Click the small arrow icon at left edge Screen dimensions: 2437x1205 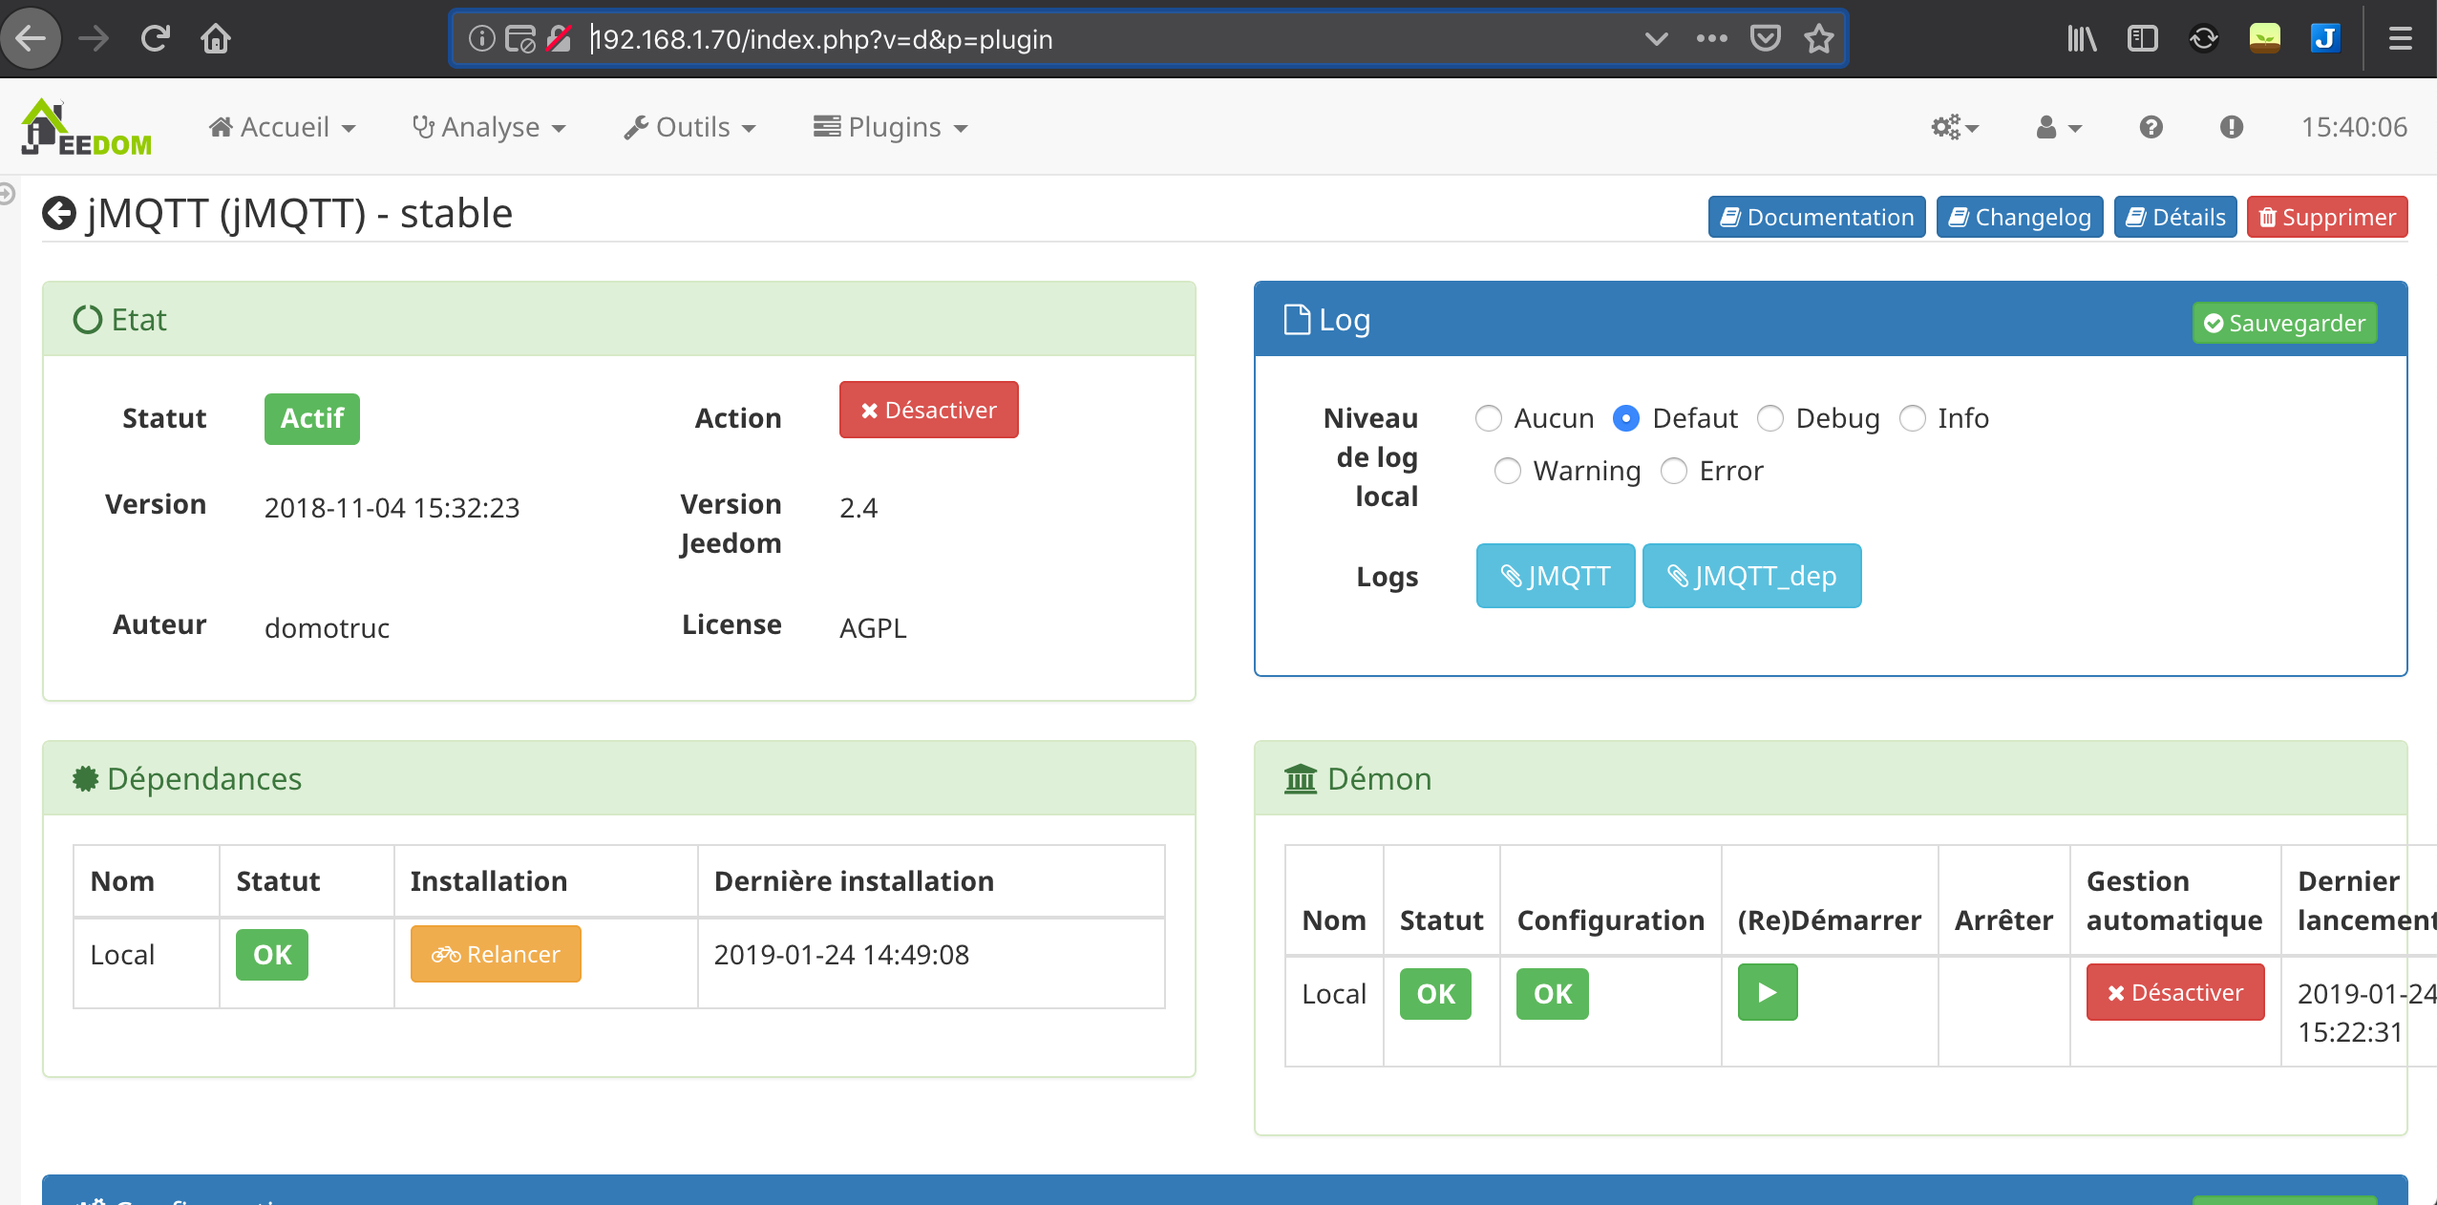click(6, 194)
